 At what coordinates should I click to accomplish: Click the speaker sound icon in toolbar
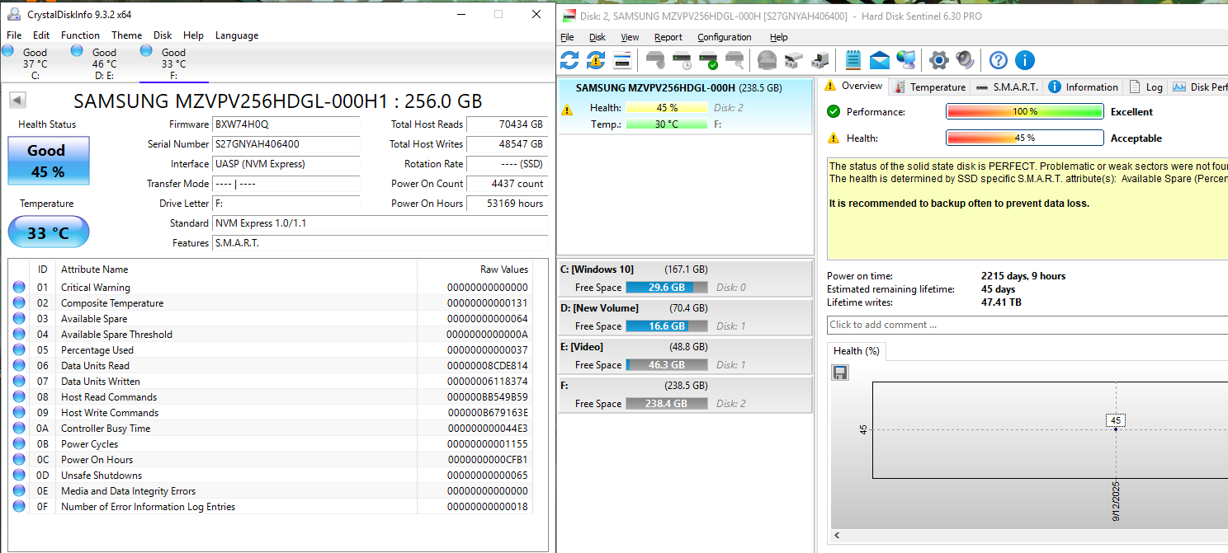pos(965,60)
